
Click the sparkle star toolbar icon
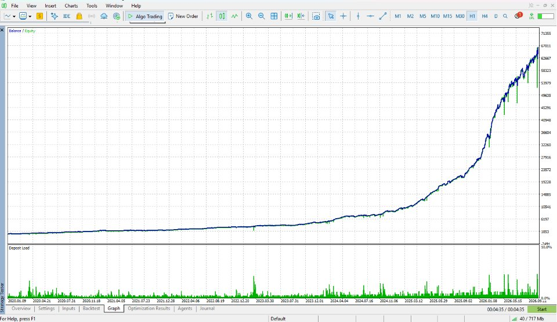pos(54,16)
